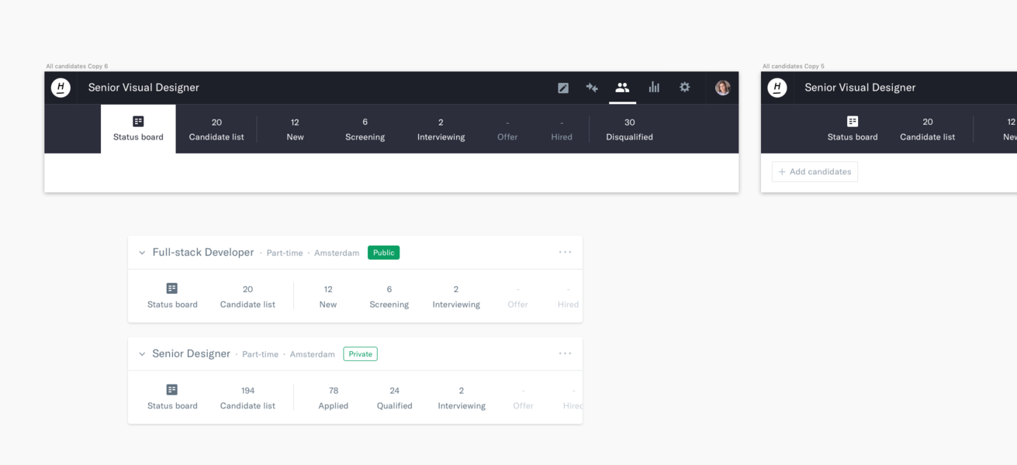This screenshot has height=465, width=1017.
Task: Open more options for Full-stack Developer
Action: point(565,252)
